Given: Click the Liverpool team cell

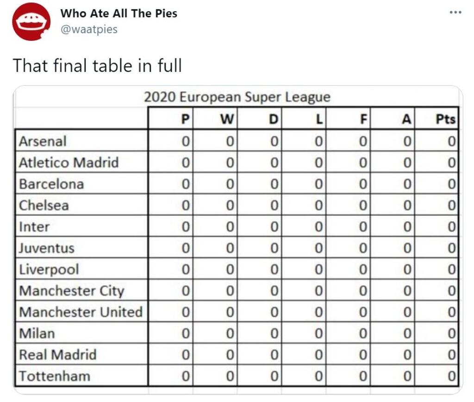Looking at the screenshot, I should [x=81, y=269].
